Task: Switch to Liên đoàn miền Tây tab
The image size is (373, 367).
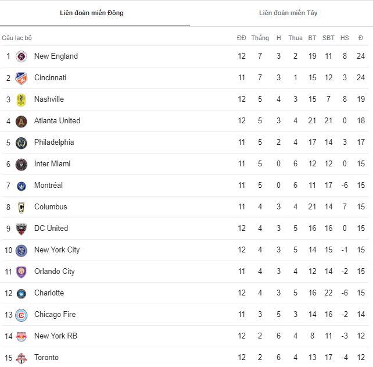Action: click(x=288, y=13)
